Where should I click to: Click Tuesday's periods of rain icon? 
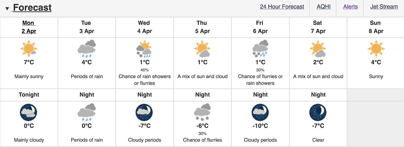point(87,49)
